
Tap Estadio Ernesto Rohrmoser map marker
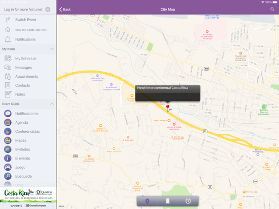coord(264,107)
